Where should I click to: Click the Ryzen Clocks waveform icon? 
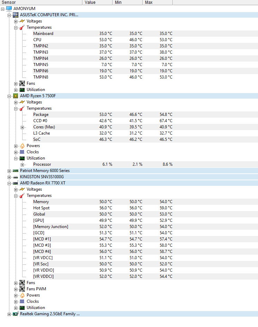point(22,152)
